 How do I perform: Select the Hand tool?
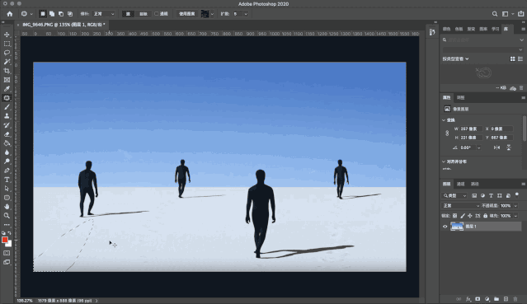[x=7, y=207]
